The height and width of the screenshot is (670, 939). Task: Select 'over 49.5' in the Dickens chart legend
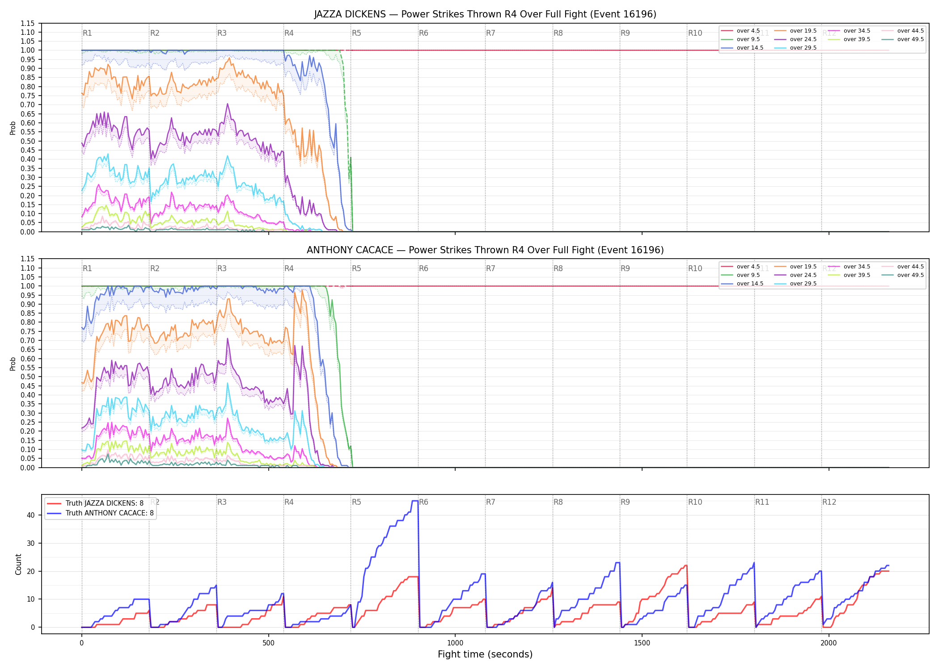903,39
